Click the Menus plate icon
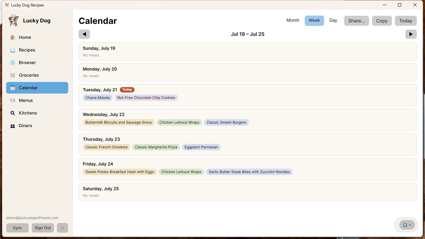425x239 pixels. click(x=12, y=101)
